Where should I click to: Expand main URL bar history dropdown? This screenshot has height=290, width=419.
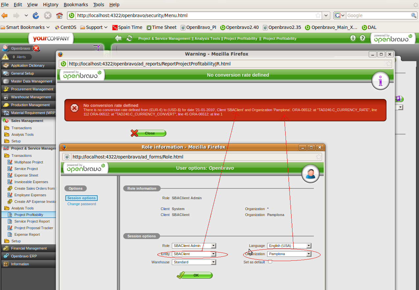[326, 15]
